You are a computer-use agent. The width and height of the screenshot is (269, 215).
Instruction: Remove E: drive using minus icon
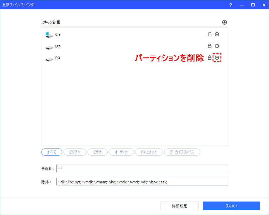click(x=217, y=58)
